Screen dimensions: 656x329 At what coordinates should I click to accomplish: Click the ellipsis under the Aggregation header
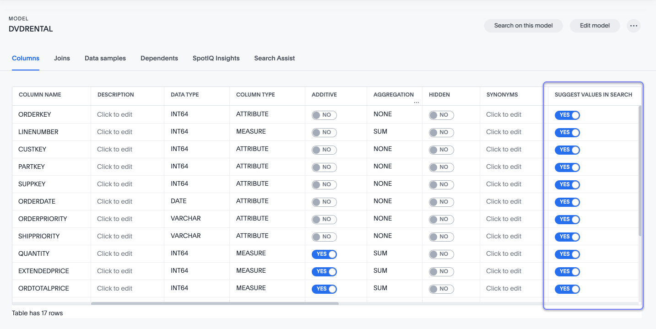coord(417,102)
